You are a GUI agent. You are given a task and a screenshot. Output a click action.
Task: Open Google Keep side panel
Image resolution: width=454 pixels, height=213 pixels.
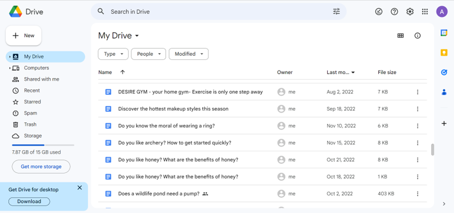point(444,52)
